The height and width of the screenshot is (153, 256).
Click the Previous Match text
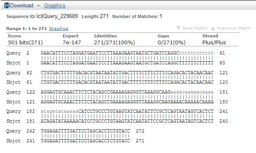(x=234, y=28)
